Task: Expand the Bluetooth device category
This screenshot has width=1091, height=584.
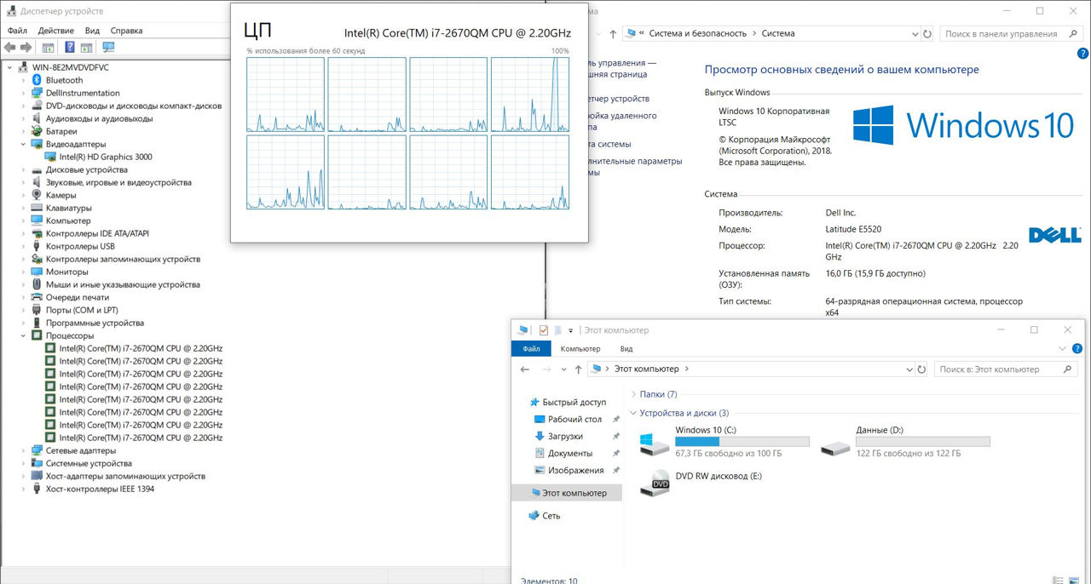Action: (23, 80)
